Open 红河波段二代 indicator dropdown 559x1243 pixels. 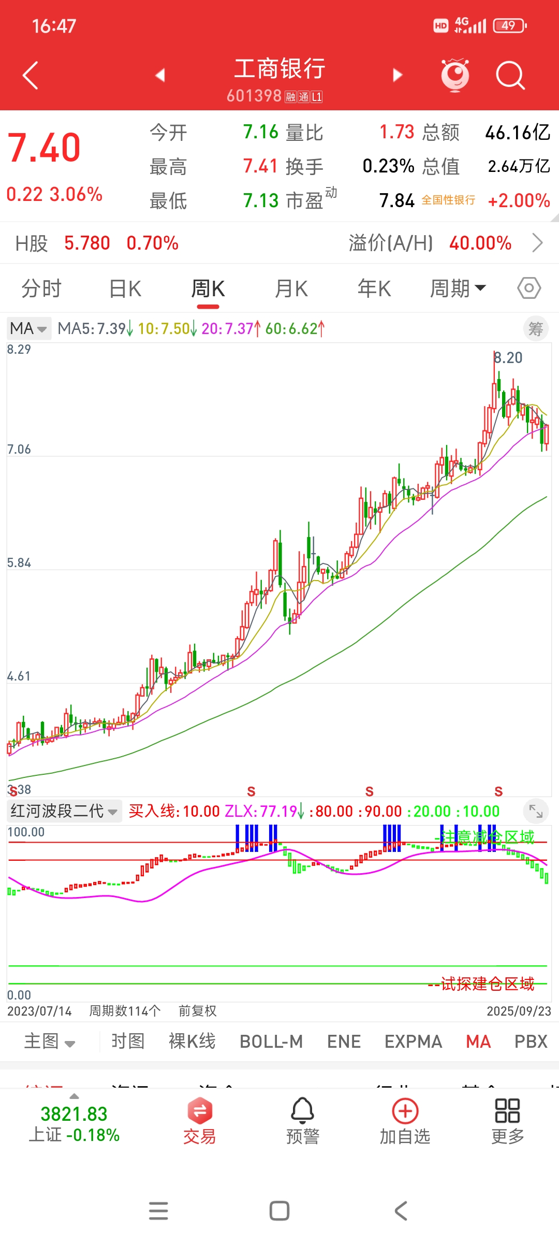64,811
